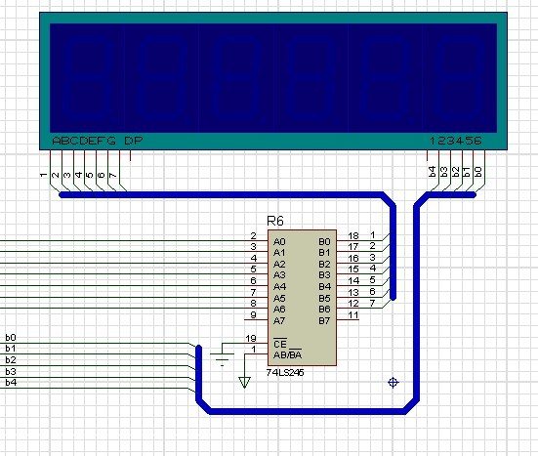This screenshot has width=538, height=456.
Task: Select the 74LS245 chip body
Action: (x=302, y=298)
